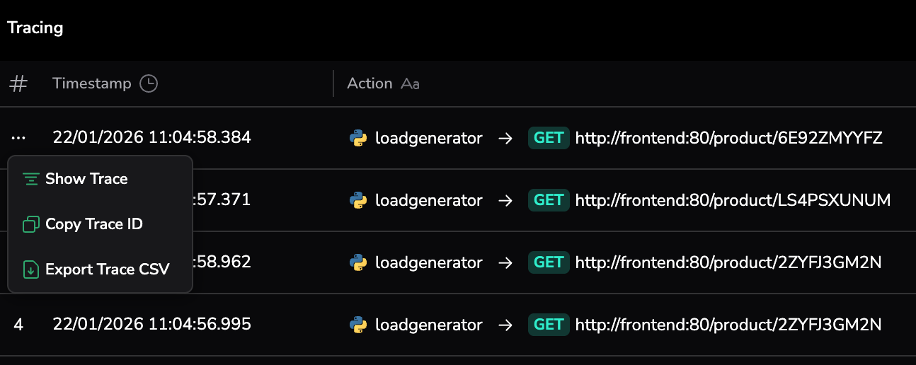Click the Timestamp column header
Viewport: 916px width, 365px height.
pos(92,83)
